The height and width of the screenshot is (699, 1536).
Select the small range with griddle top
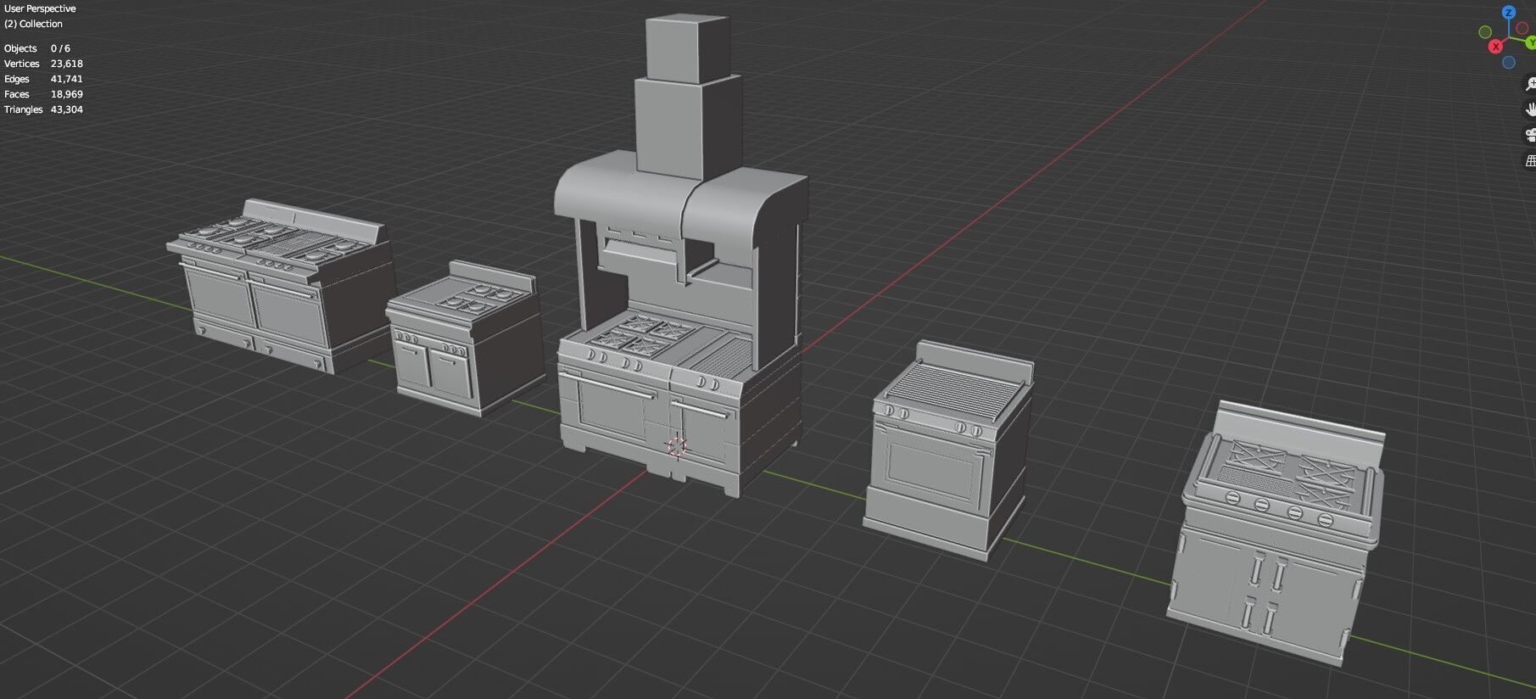(465, 338)
